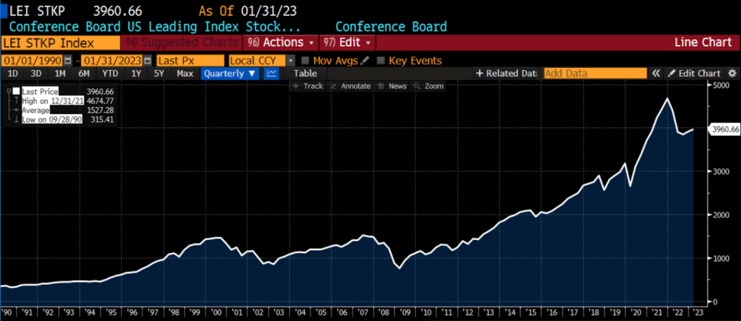Image resolution: width=741 pixels, height=321 pixels.
Task: Switch to line chart view icon
Action: [x=271, y=73]
